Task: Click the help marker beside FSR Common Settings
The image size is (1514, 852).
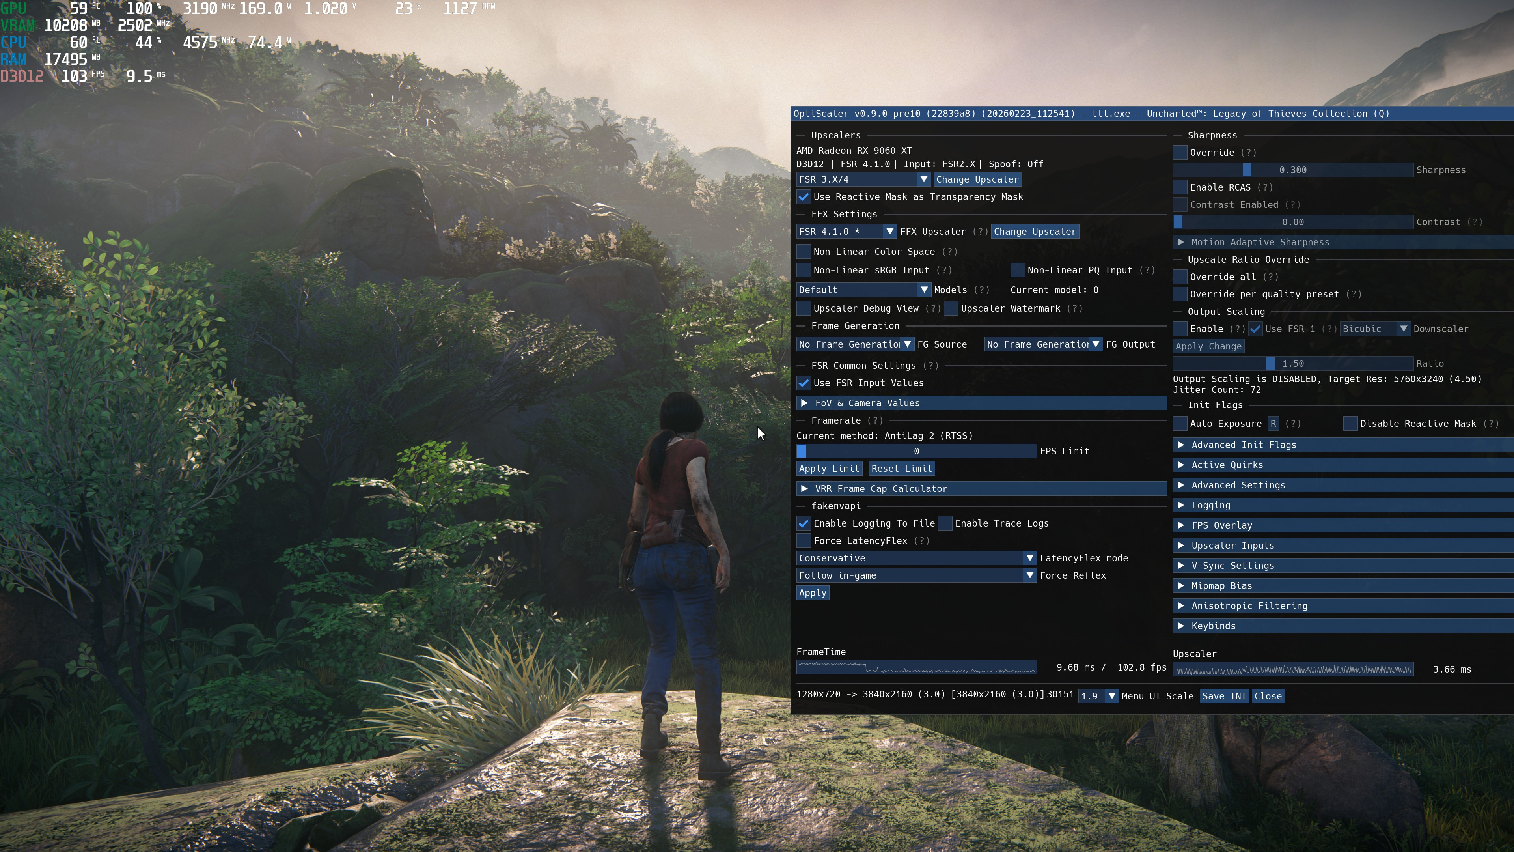Action: pos(930,366)
